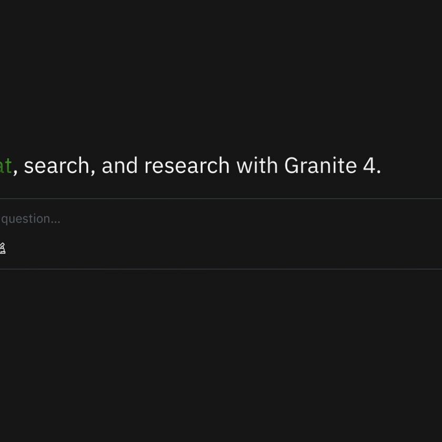Click the green "at" text in heading
Screen dimensions: 442x442
click(x=5, y=166)
